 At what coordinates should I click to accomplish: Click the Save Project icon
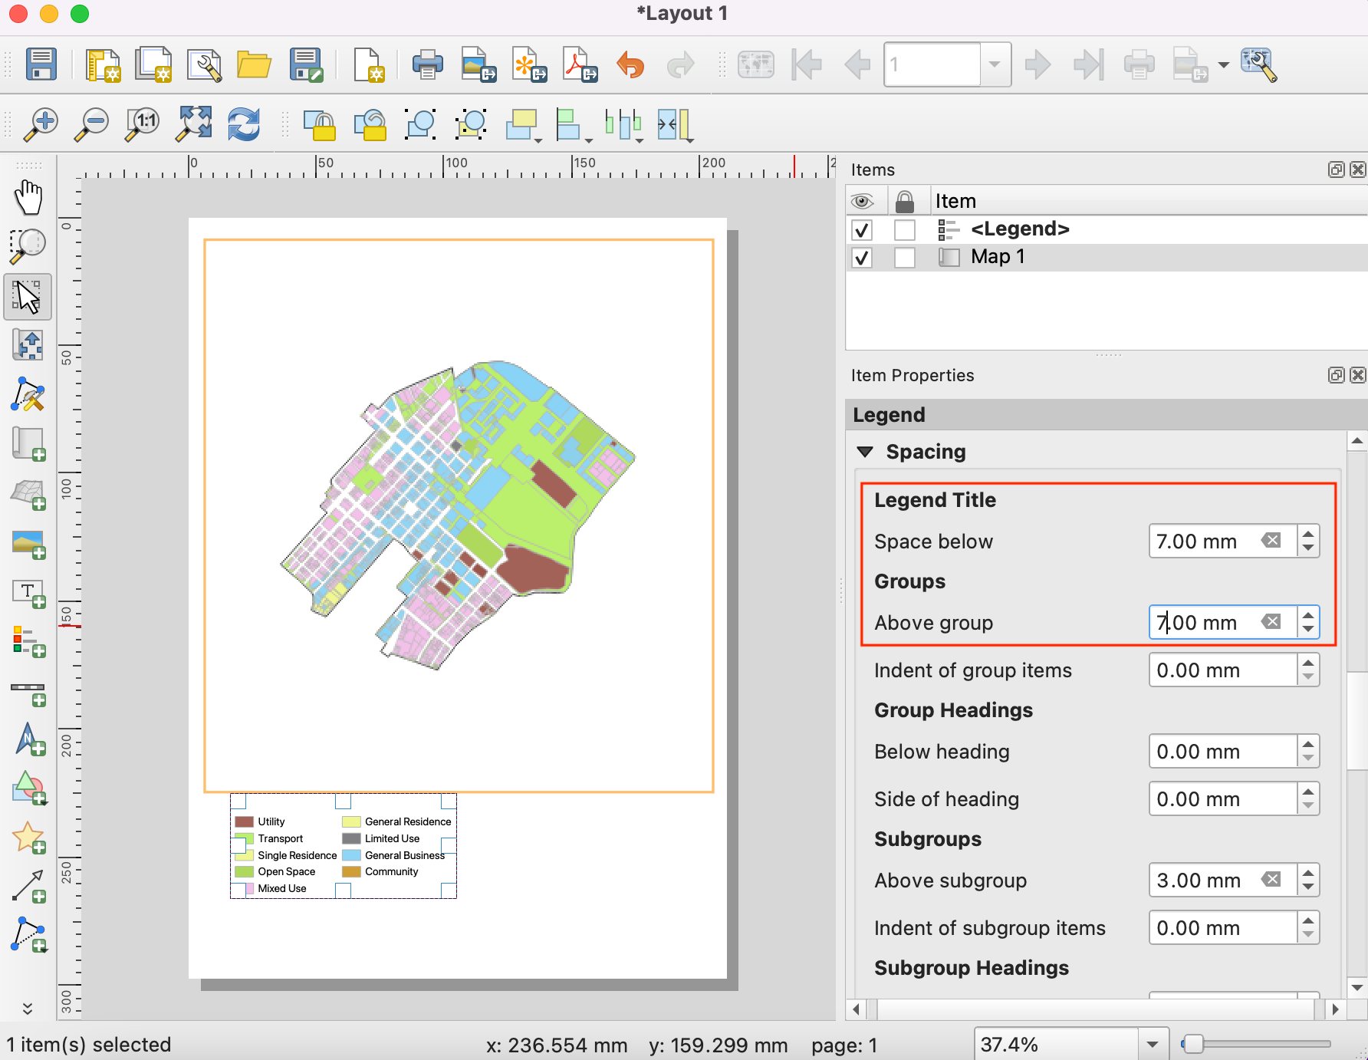(41, 64)
